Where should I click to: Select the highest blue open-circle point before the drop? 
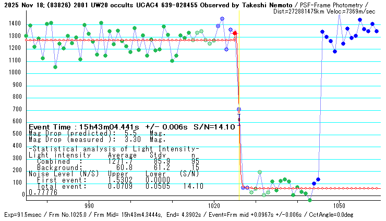(222, 19)
